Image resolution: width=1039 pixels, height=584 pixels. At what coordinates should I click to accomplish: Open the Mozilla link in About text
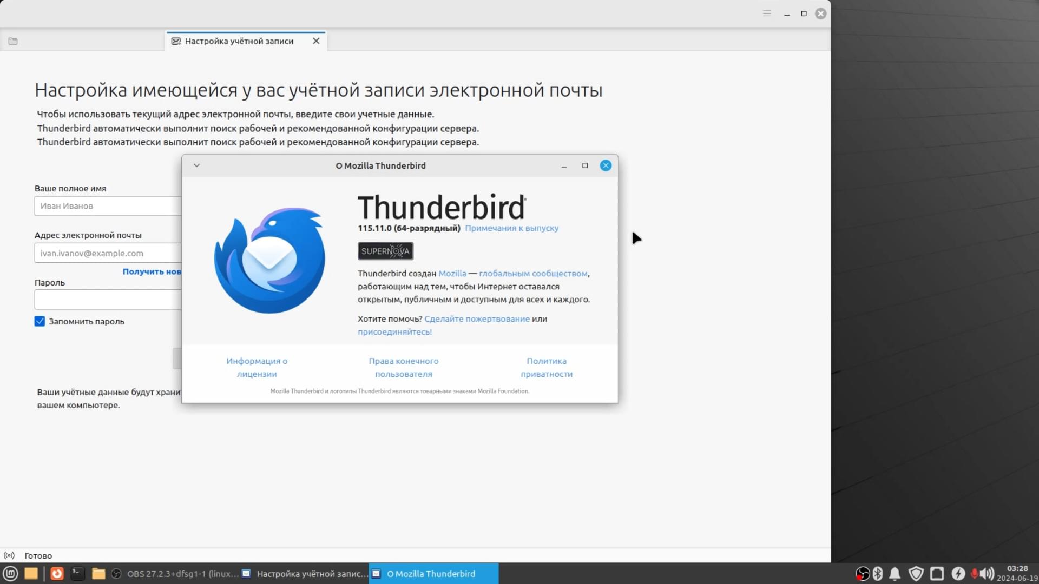[452, 274]
